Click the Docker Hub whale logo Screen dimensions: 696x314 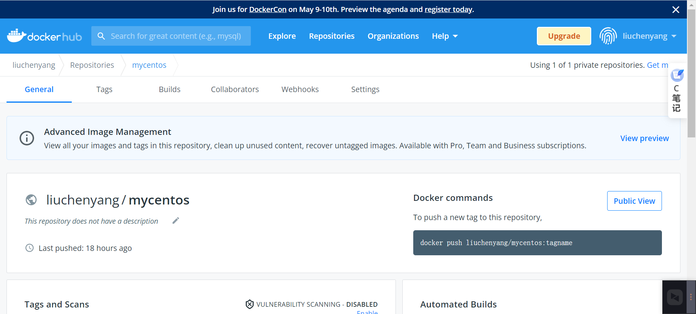(17, 36)
